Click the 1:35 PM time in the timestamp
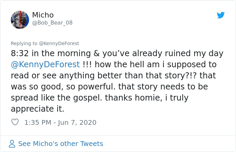Screen dimensions: 236x152 point(38,122)
